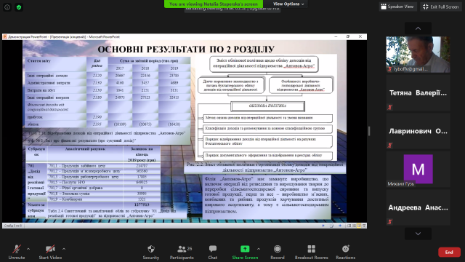The height and width of the screenshot is (262, 465).
Task: Open the pointer menu icon in PowerPoint status bar
Action: [x=331, y=226]
